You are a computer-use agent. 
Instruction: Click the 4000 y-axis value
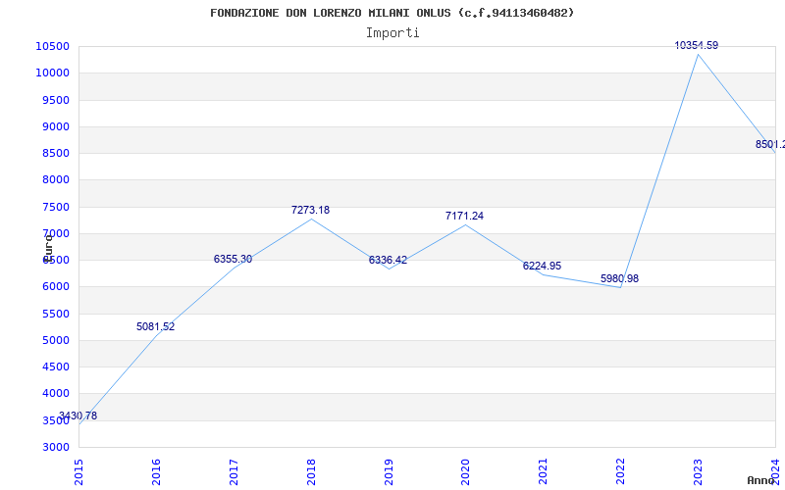(x=55, y=394)
